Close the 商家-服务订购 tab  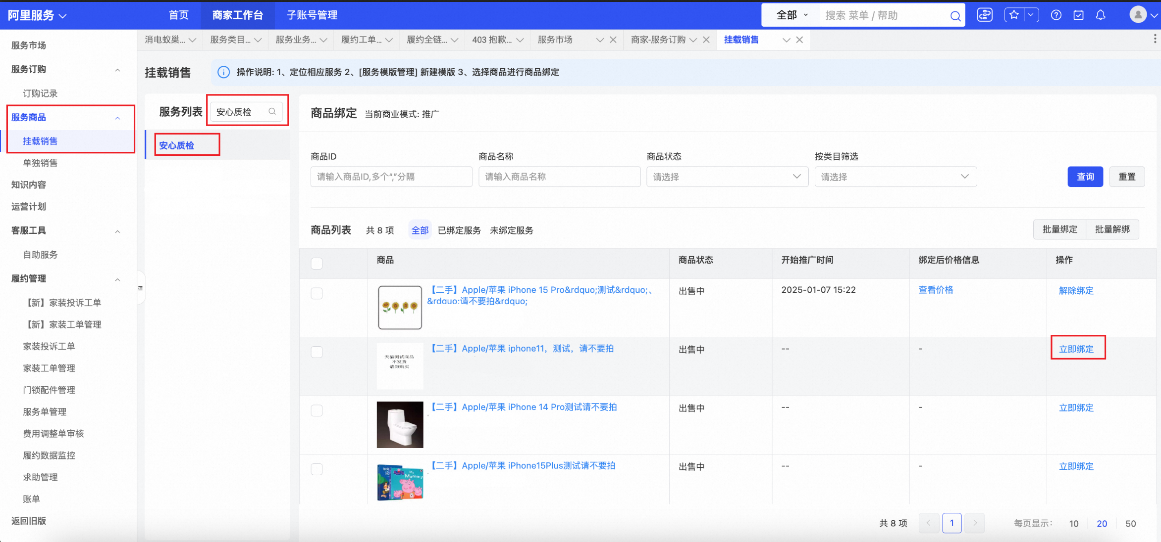706,40
